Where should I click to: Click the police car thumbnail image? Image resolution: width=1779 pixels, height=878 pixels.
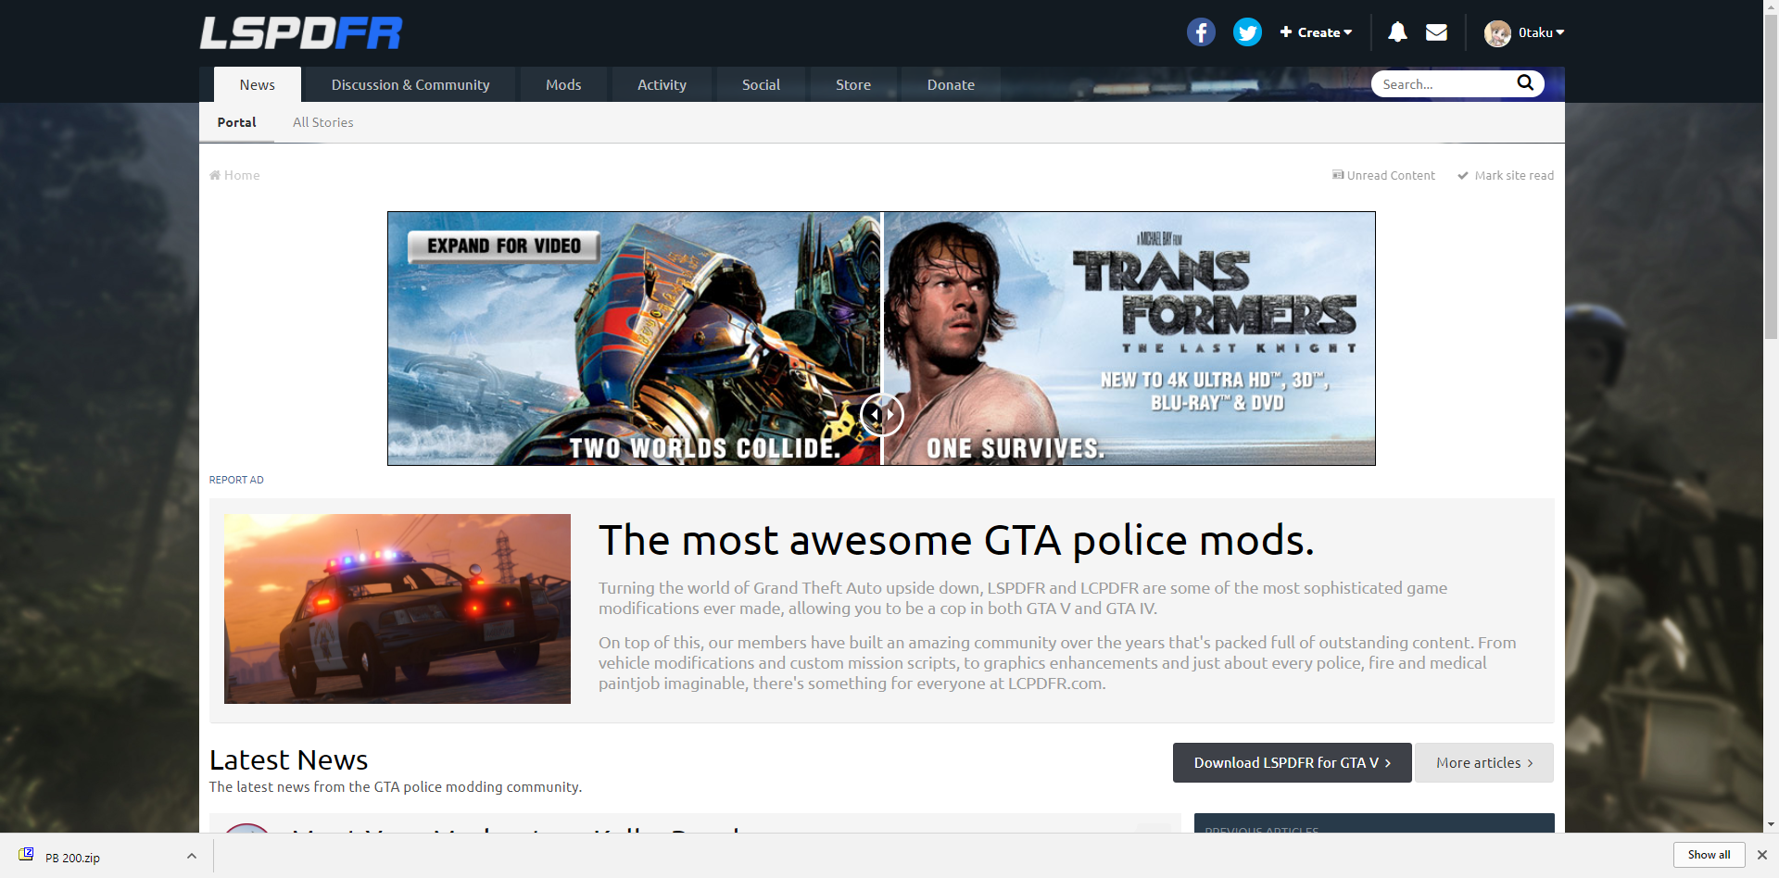click(397, 608)
